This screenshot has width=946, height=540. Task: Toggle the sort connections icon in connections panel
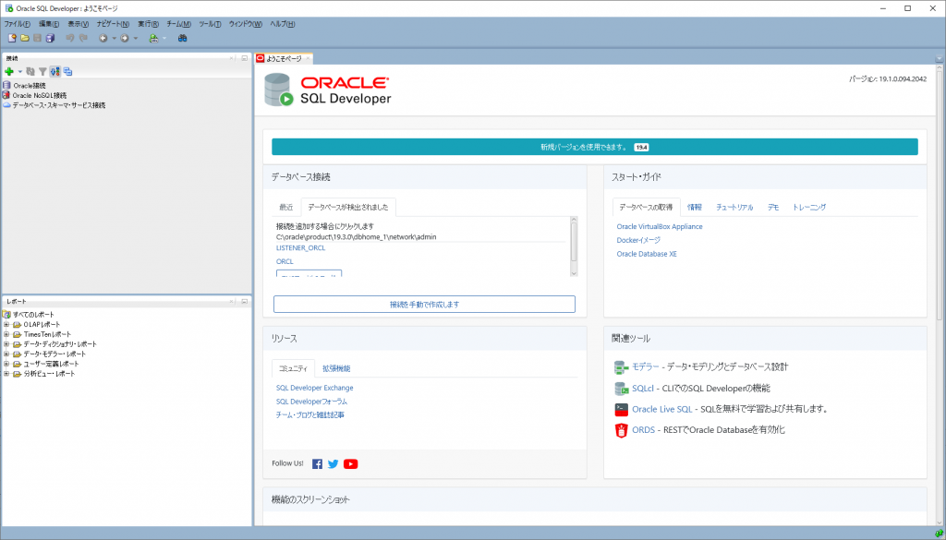(55, 71)
